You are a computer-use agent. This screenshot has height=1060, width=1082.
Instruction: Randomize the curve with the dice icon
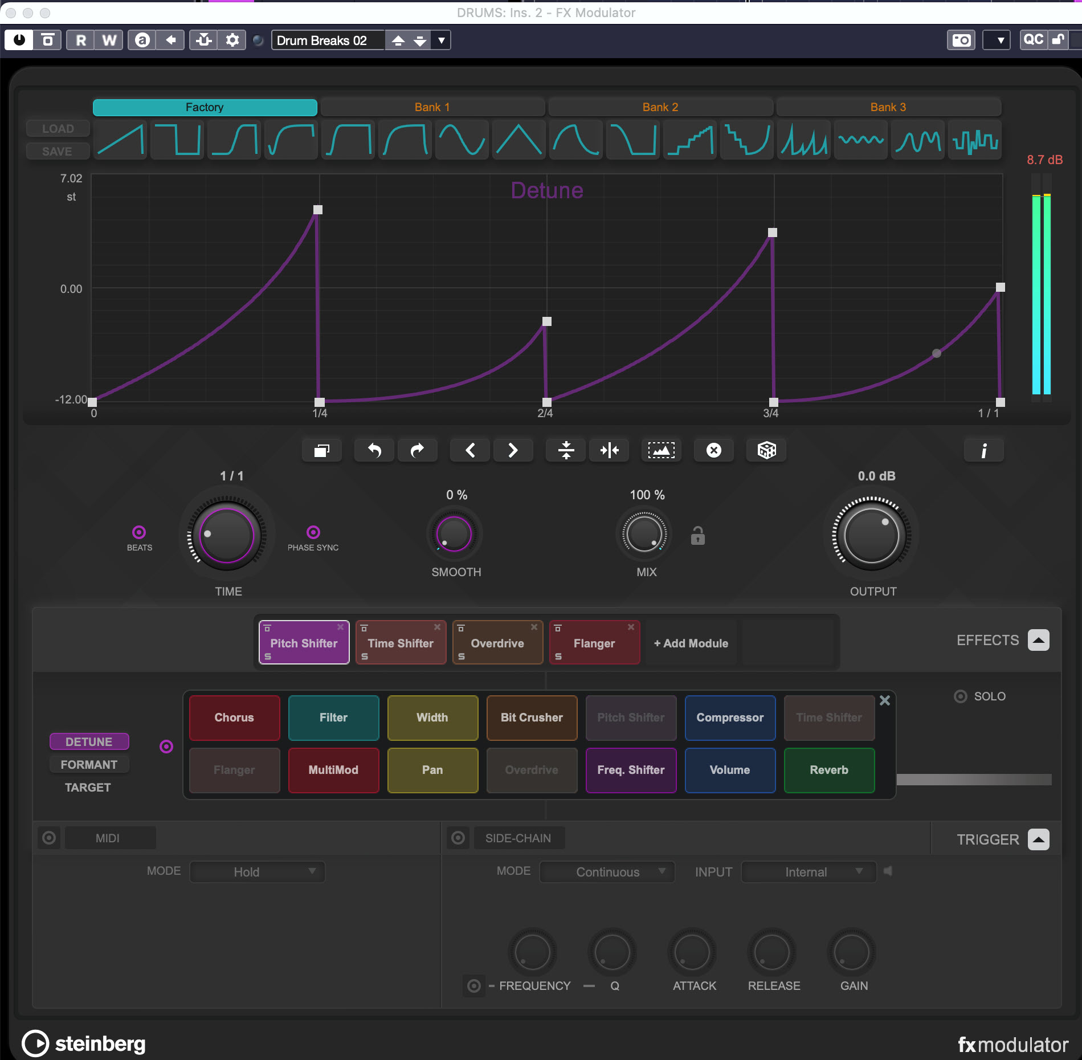pos(766,450)
